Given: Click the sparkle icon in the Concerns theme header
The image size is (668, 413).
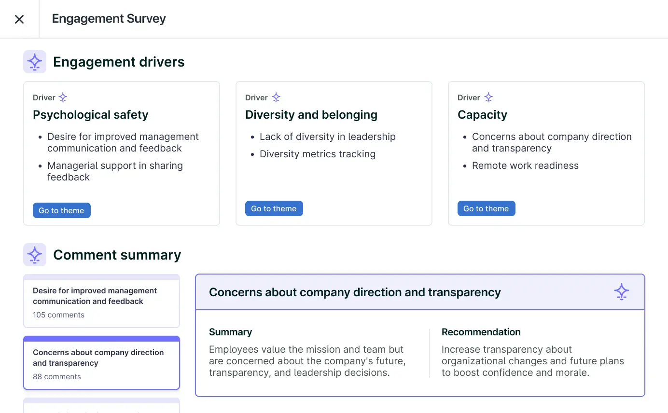Looking at the screenshot, I should (622, 291).
